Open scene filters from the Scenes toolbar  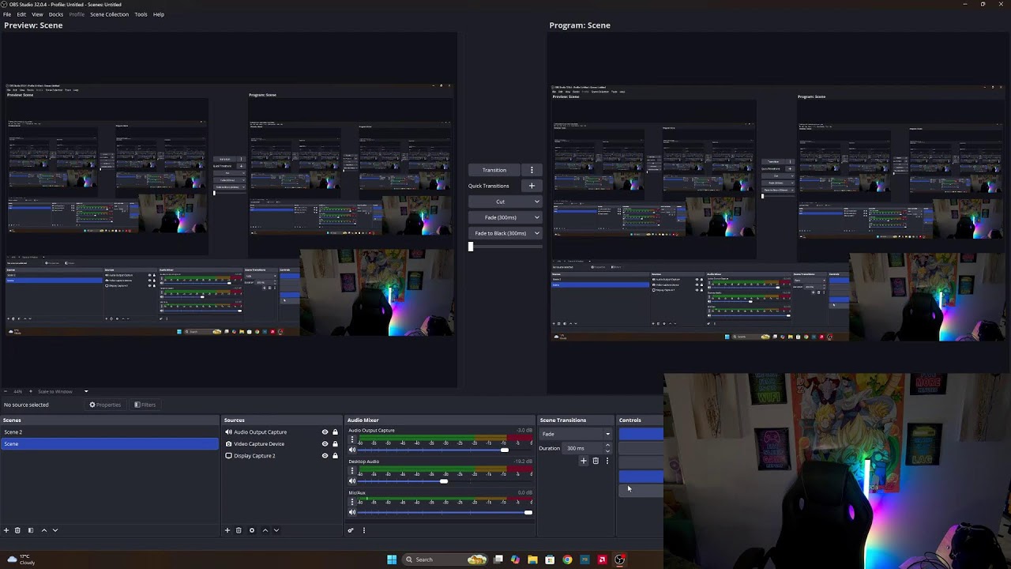(x=31, y=530)
